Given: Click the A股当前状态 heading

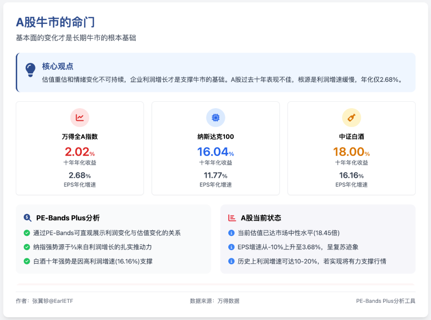Looking at the screenshot, I should [261, 218].
